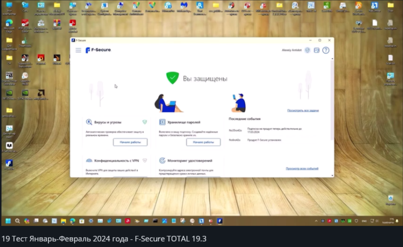Click the green shield badge on Вирусы и угрозы card
Viewport: 403px width, 247px height.
pos(145,122)
